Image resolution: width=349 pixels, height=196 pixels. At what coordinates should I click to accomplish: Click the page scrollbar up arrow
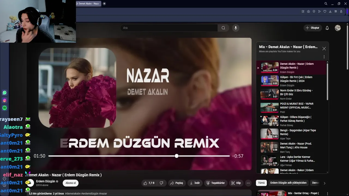point(347,24)
